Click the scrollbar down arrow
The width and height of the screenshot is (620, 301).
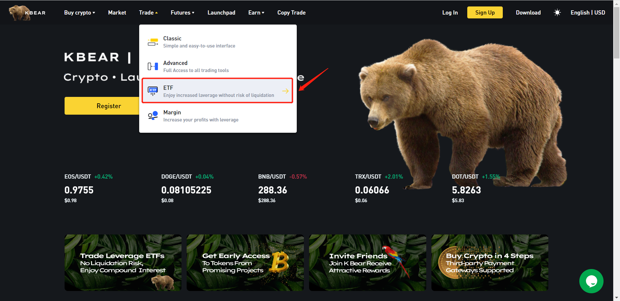[x=616, y=298]
